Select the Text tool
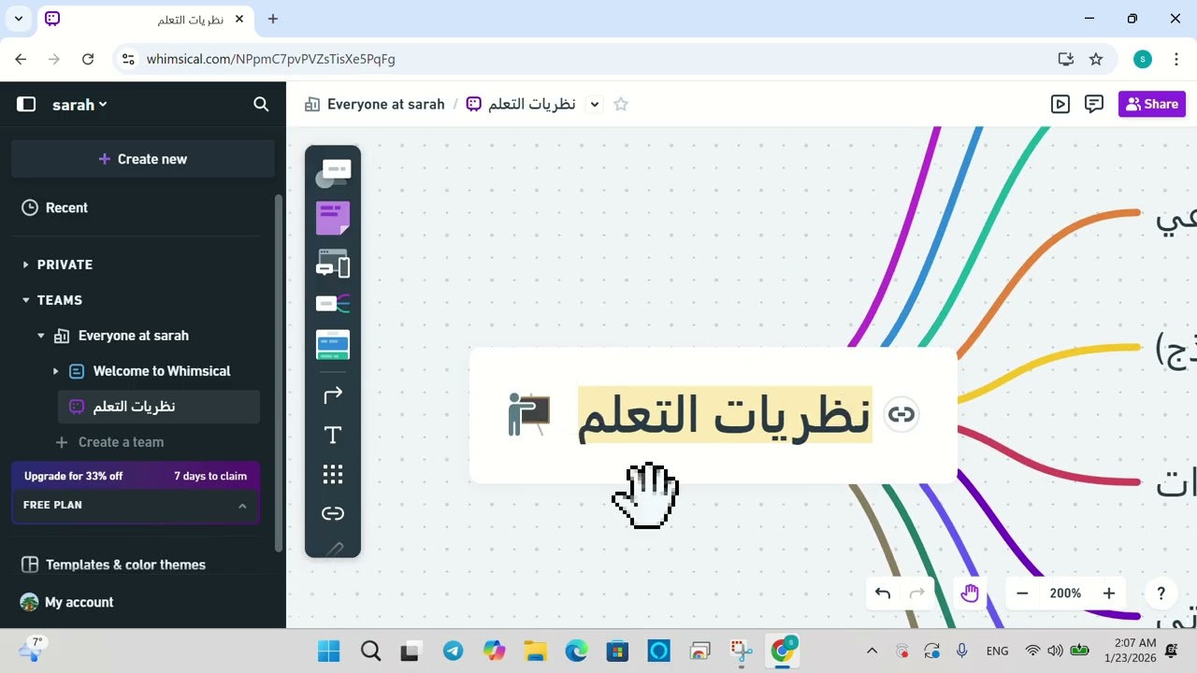The height and width of the screenshot is (673, 1197). [x=333, y=435]
